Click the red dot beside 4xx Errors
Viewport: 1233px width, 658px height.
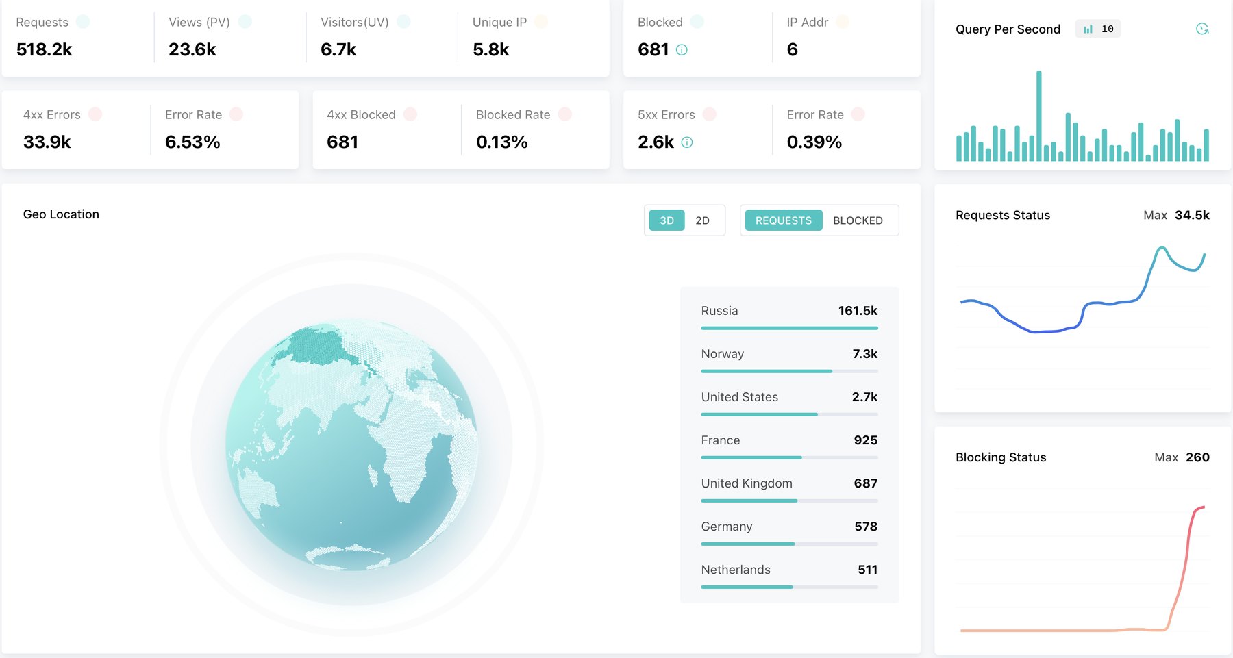coord(95,114)
